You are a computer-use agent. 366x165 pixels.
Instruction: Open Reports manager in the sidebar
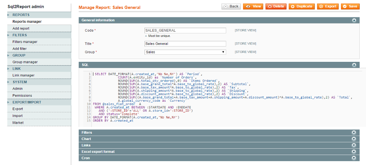[x=27, y=22]
